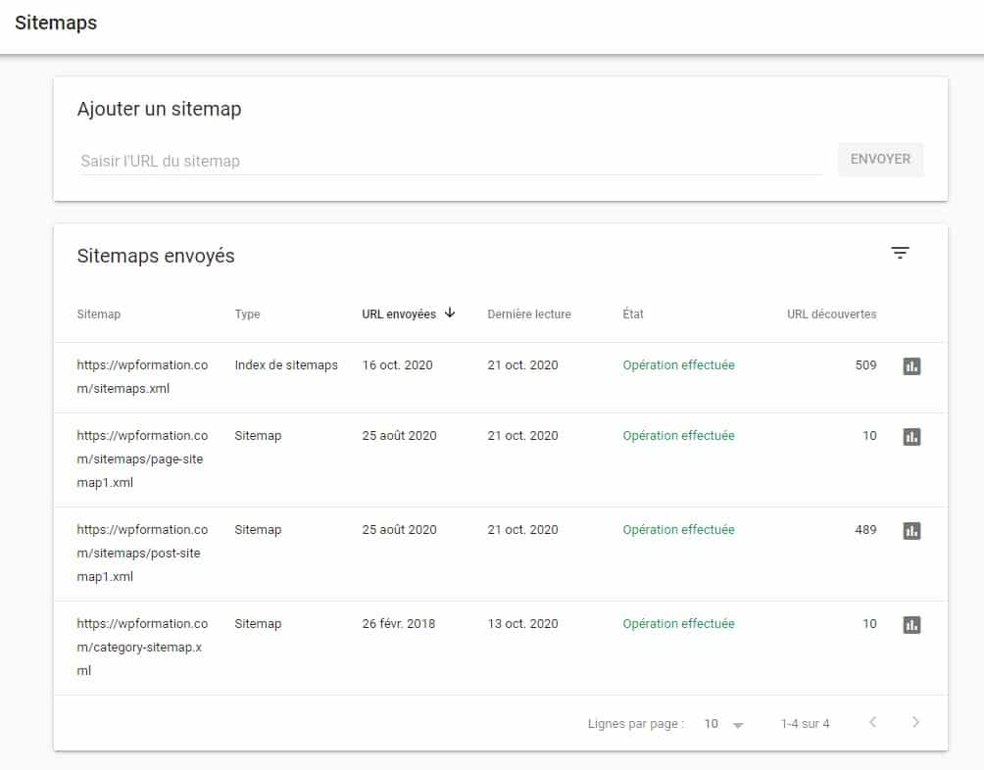Click the URL découvertes column header
Viewport: 984px width, 770px height.
(831, 313)
